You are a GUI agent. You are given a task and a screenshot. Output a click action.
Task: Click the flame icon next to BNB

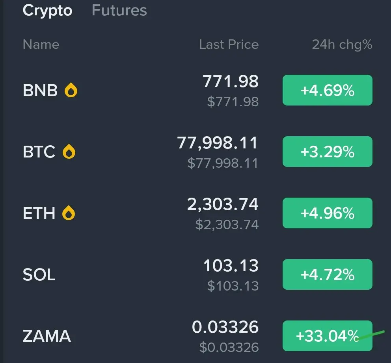click(x=71, y=91)
